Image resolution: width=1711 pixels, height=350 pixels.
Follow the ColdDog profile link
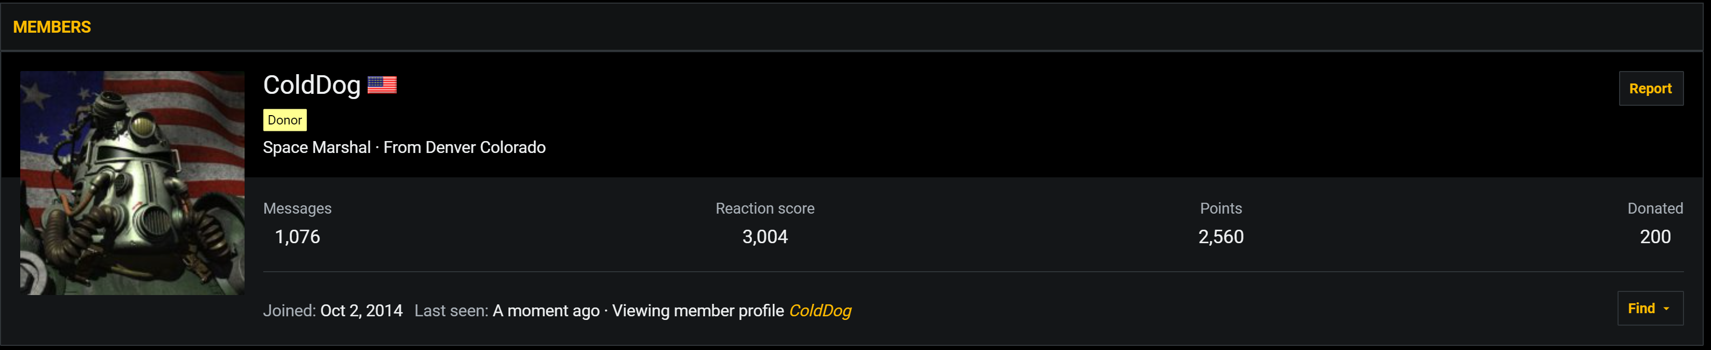(819, 311)
